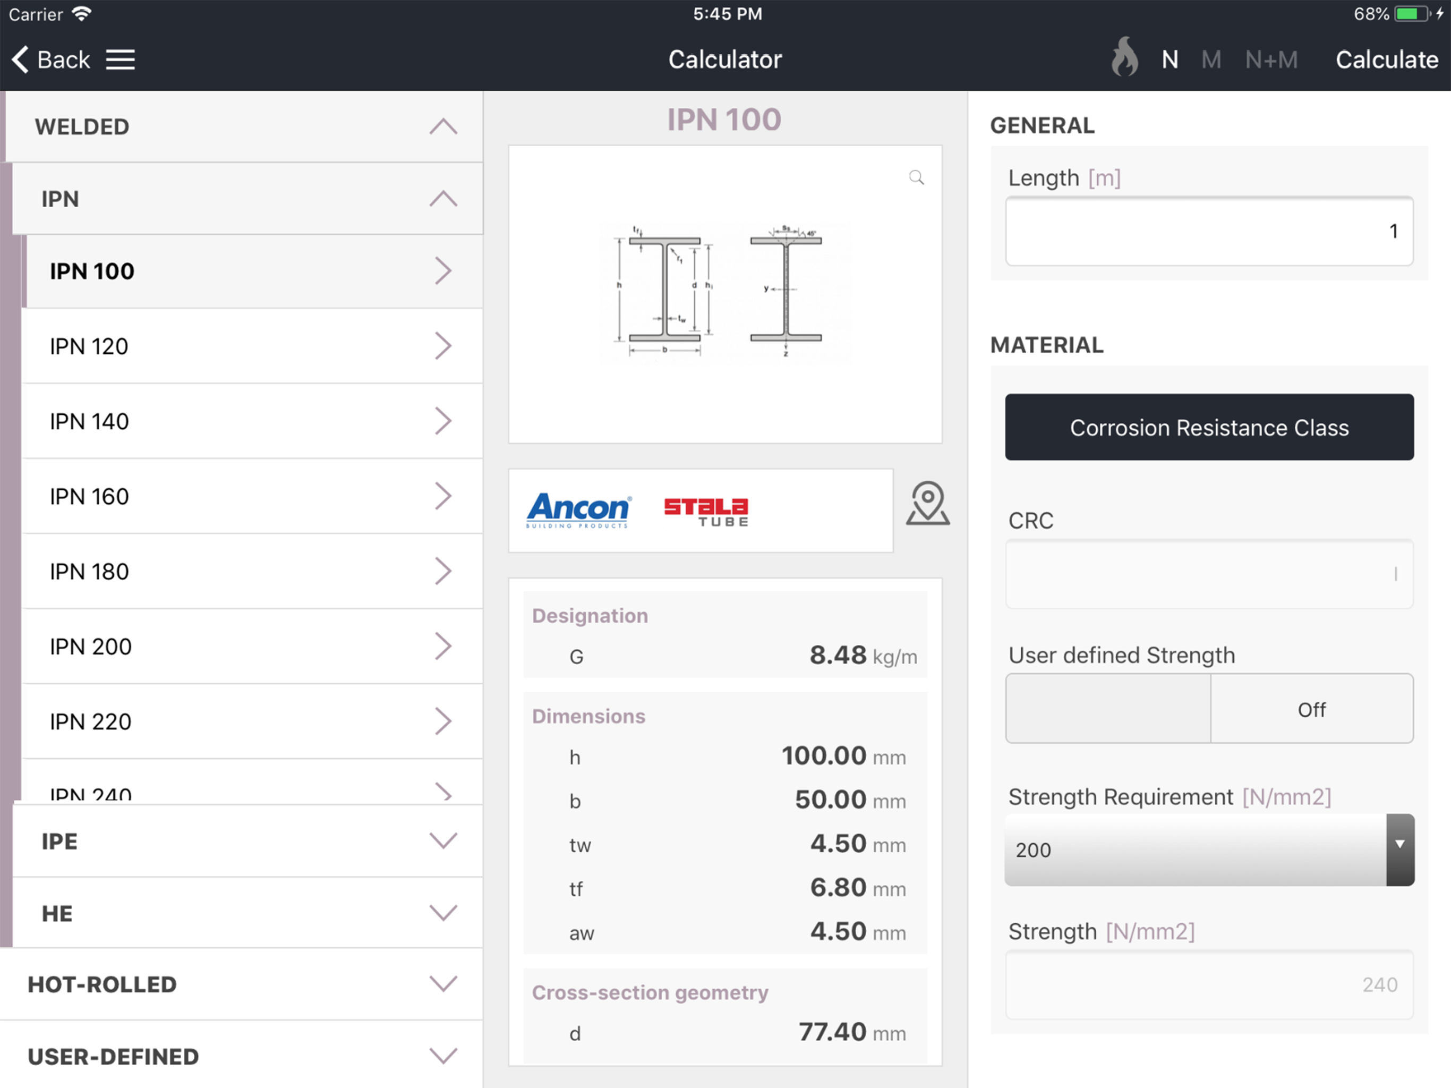Click the battery indicator in status bar
1451x1088 pixels.
point(1413,14)
